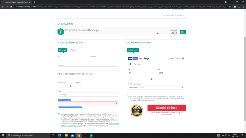
Task: Select the Kişisel billing tab
Action: [62, 50]
